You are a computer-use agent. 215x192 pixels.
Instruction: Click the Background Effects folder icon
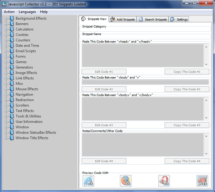pos(12,18)
